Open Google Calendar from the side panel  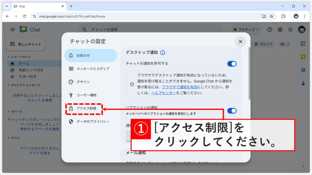(303, 44)
